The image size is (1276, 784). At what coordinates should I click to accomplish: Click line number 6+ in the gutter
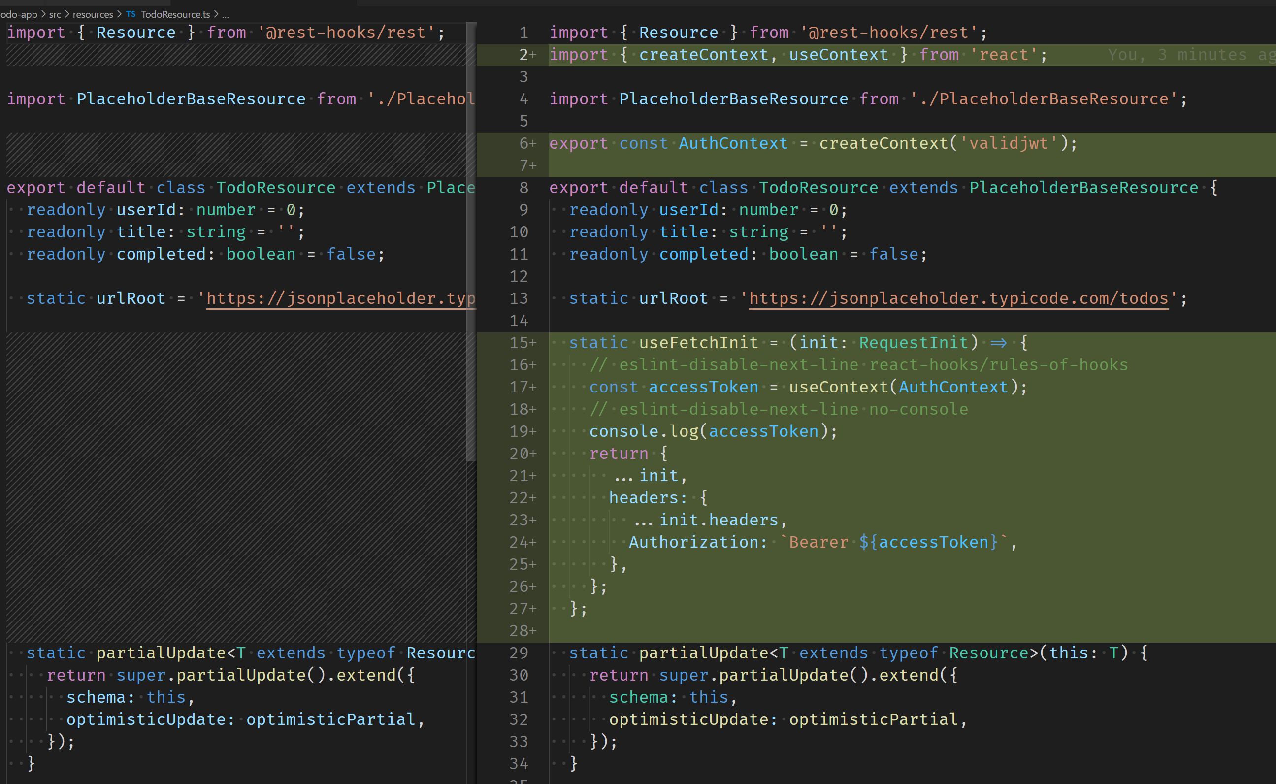527,143
